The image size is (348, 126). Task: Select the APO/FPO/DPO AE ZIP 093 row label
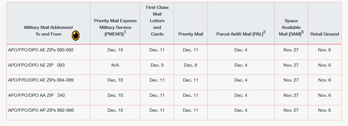point(36,65)
